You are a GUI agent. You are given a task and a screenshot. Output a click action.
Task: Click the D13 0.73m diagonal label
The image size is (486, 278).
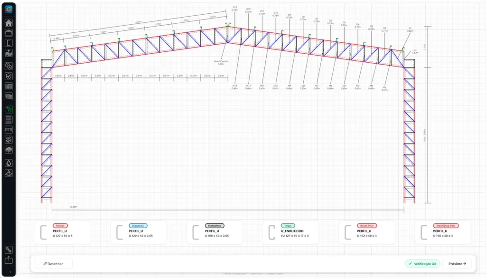234,9
